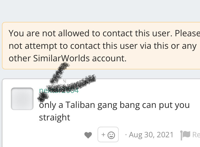Screen dimensions: 200x147
Task: Click the blurred avatar of the commenter
Action: pos(22,99)
